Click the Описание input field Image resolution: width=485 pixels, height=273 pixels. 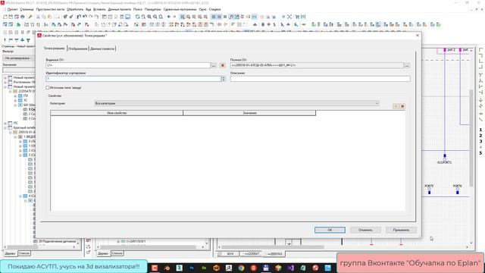320,79
